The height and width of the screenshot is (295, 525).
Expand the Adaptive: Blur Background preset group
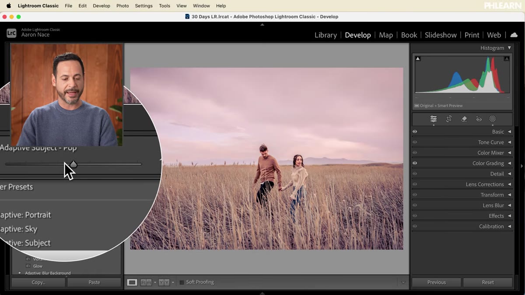click(x=20, y=273)
